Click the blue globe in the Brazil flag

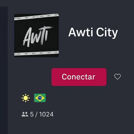40,98
